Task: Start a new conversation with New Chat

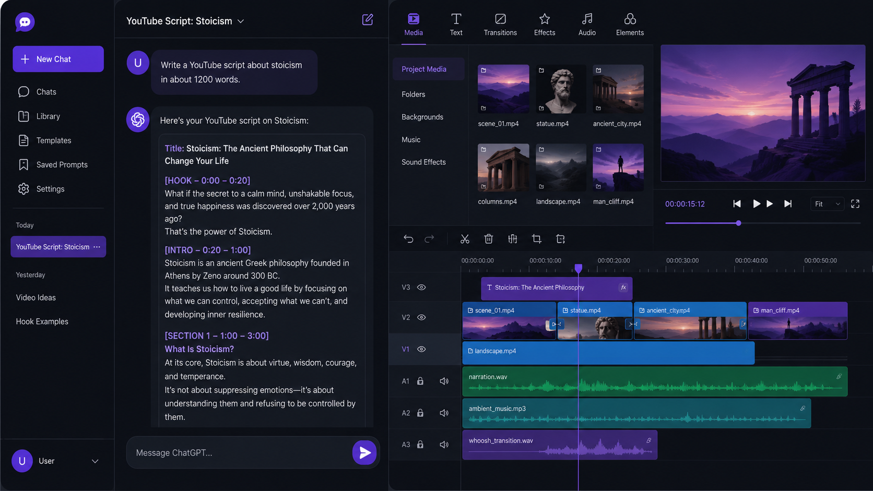Action: [58, 59]
